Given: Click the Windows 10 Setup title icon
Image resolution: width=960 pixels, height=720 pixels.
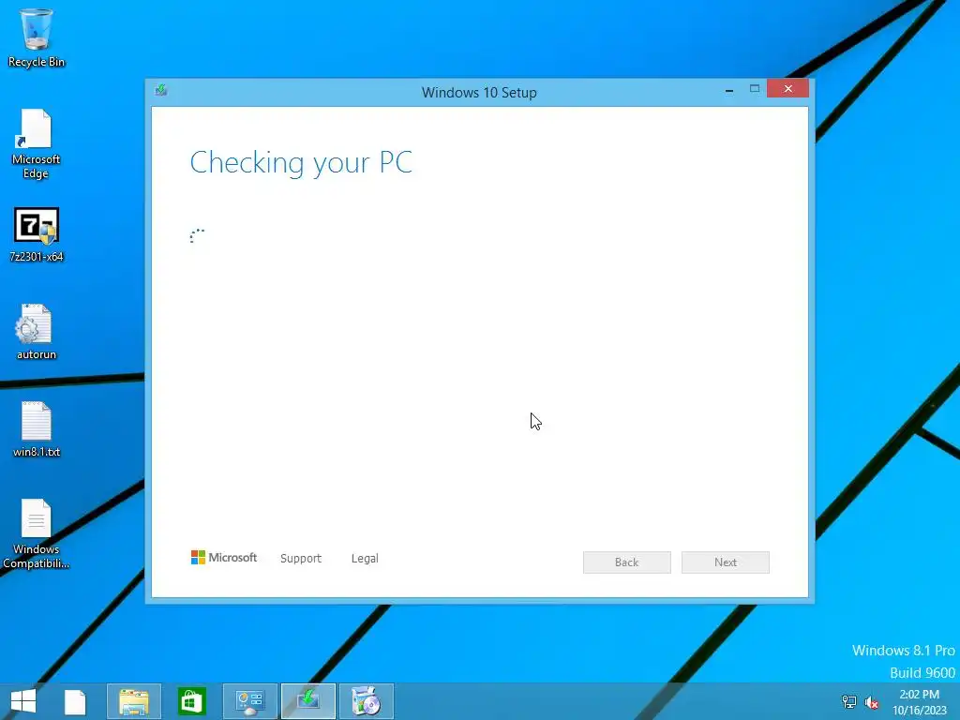Looking at the screenshot, I should pyautogui.click(x=161, y=91).
